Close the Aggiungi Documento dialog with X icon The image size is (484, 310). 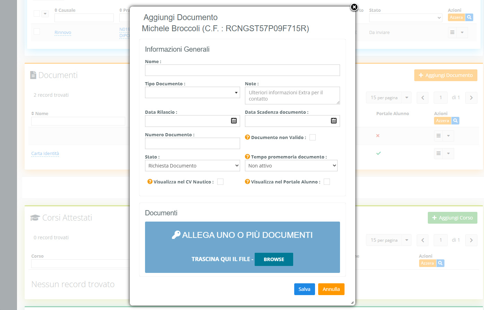pos(354,7)
